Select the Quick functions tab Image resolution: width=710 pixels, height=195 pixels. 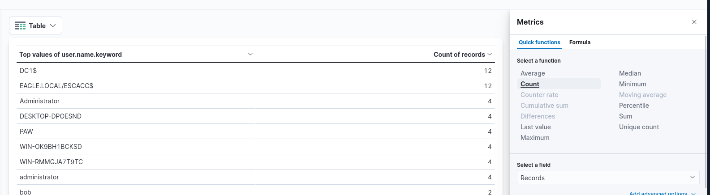tap(539, 42)
